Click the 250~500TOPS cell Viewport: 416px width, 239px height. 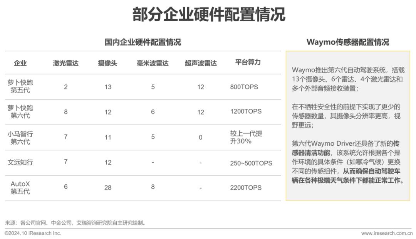[x=251, y=163]
